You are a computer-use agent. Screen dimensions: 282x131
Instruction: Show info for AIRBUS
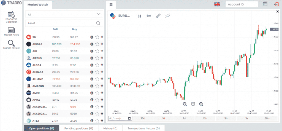tap(92, 58)
